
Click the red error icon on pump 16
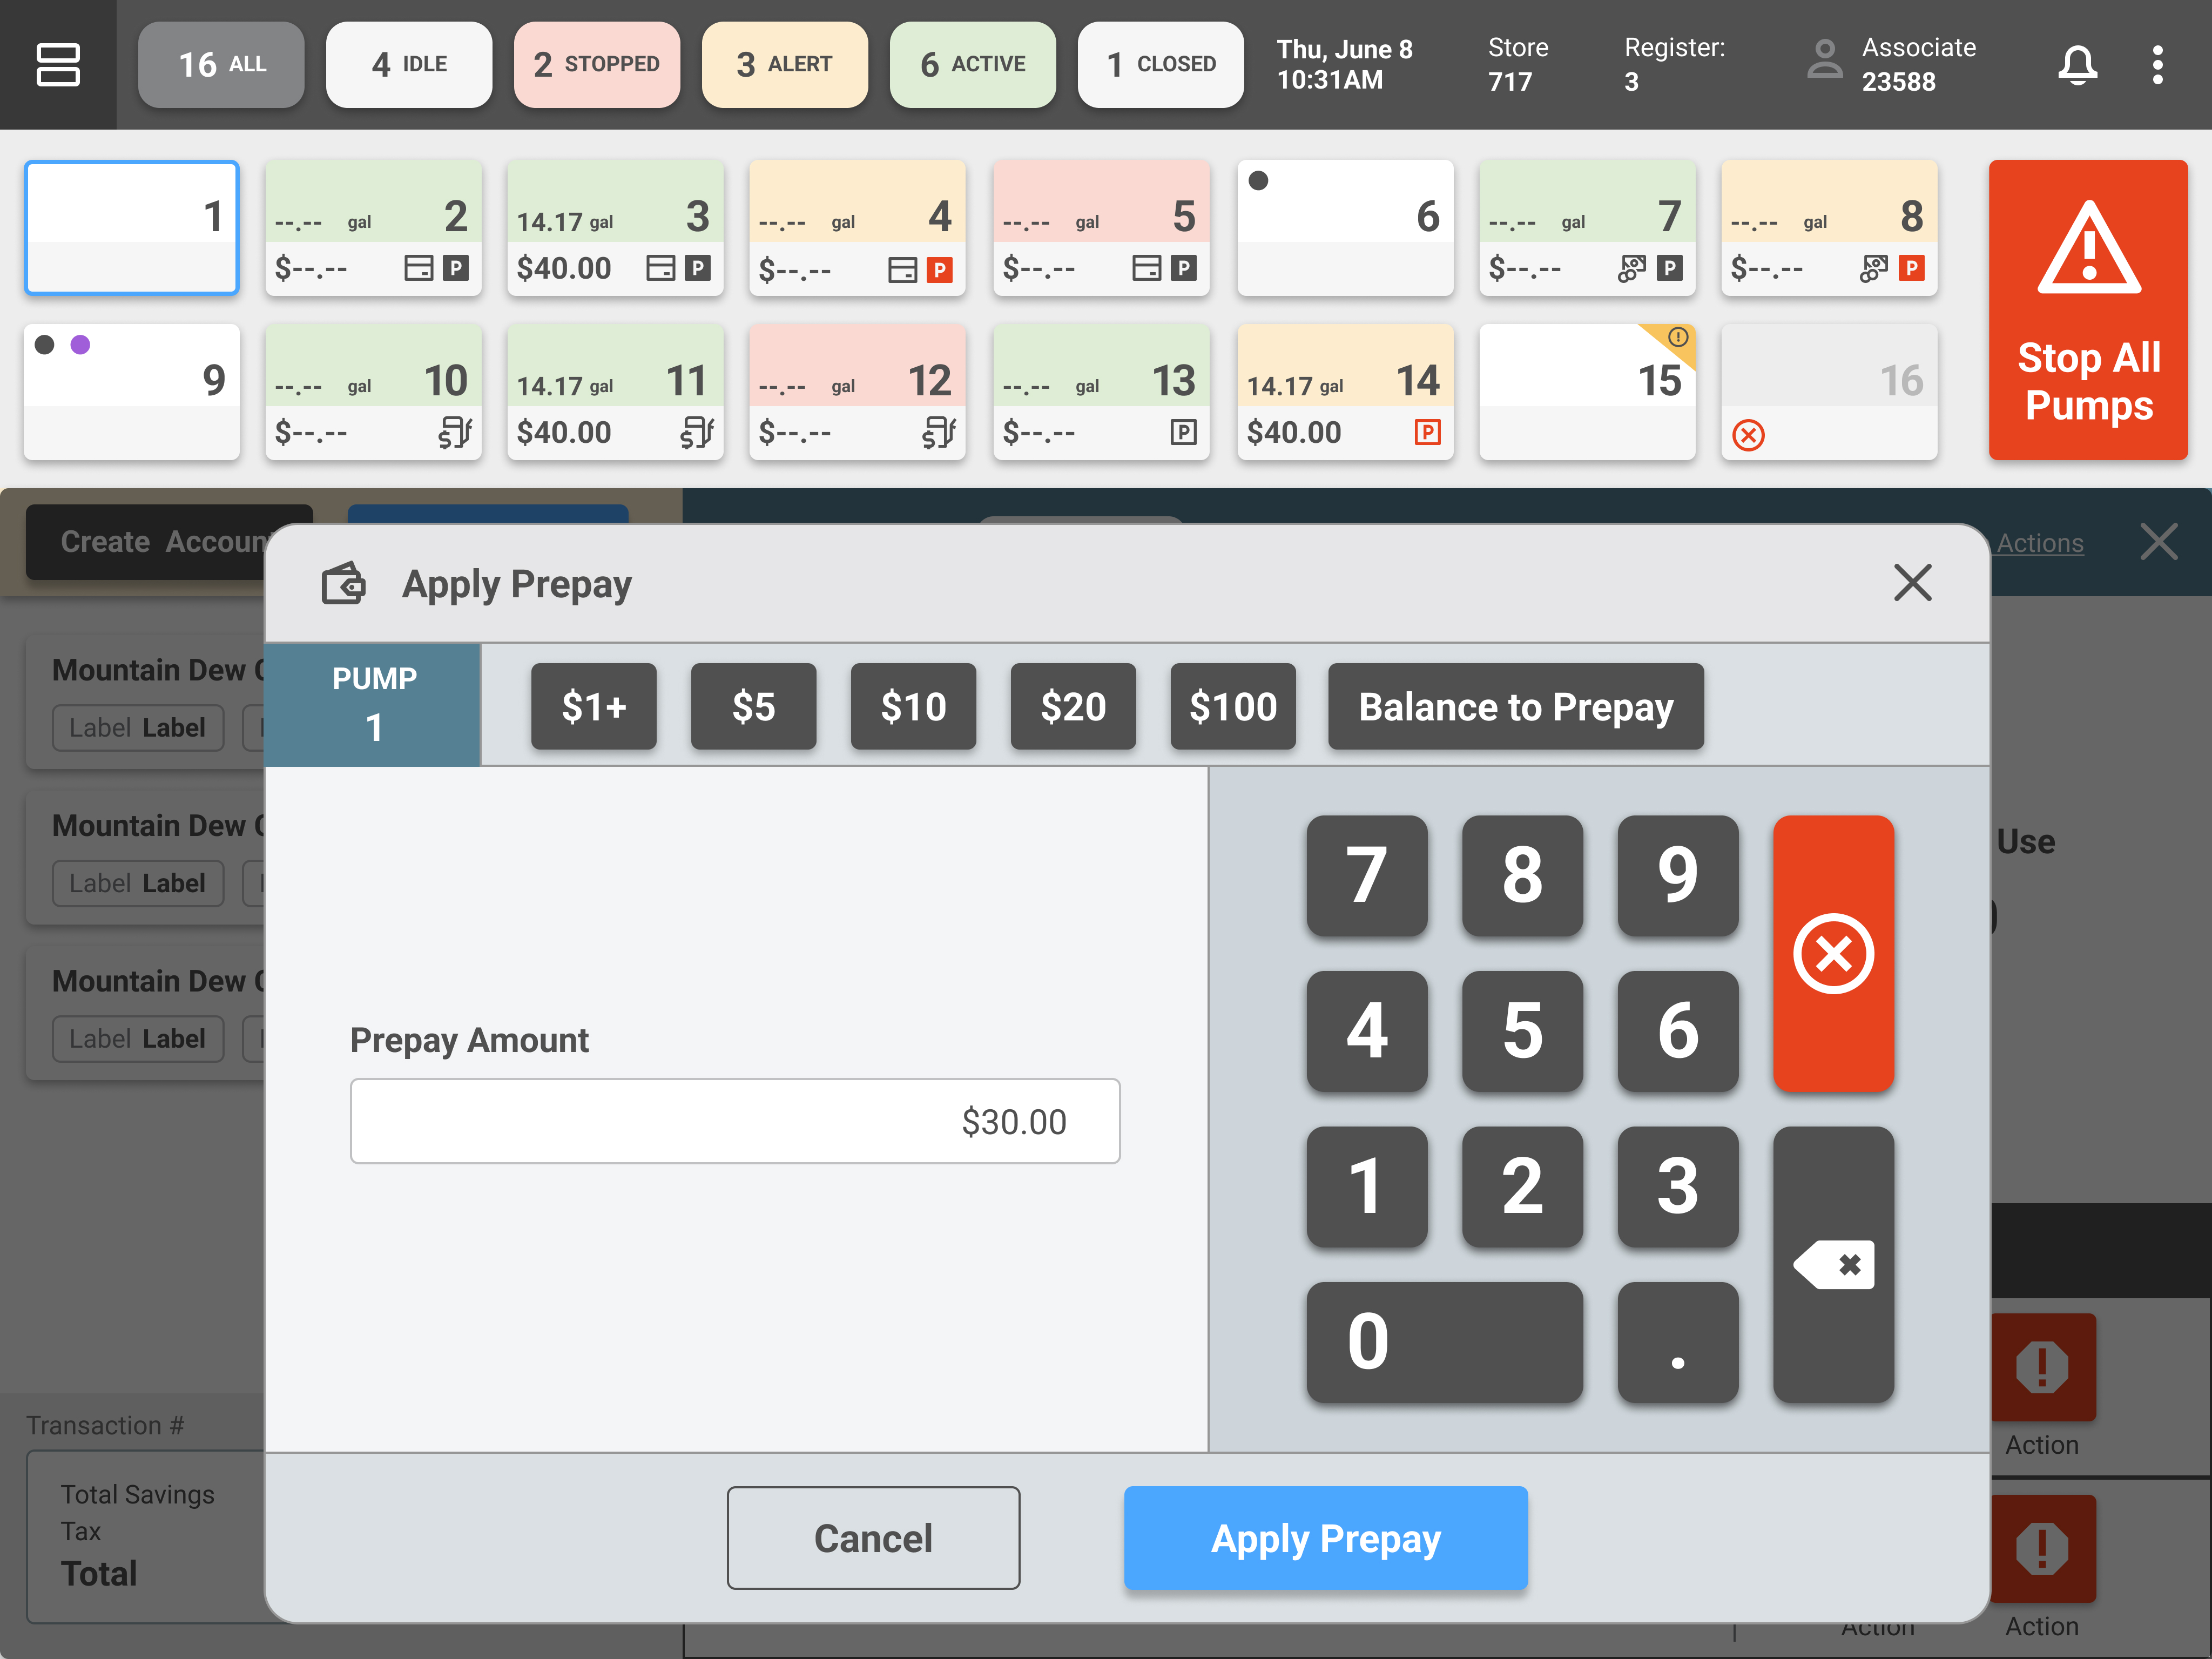pos(1748,435)
